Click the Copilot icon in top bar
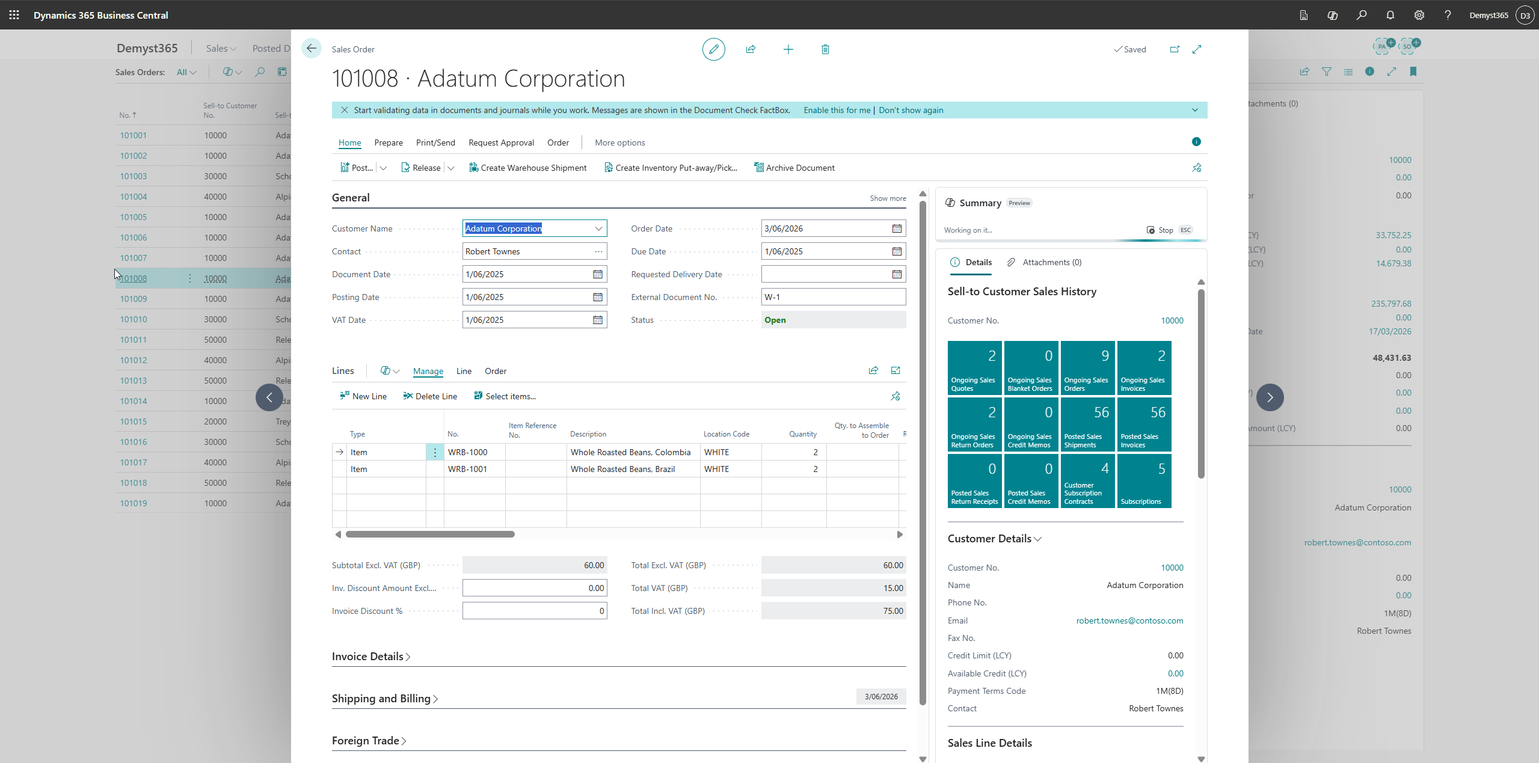The height and width of the screenshot is (763, 1539). [x=1332, y=15]
